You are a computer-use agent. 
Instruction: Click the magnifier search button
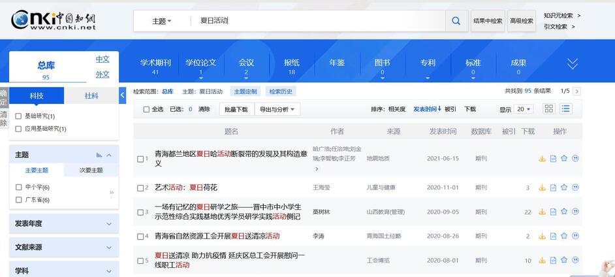pyautogui.click(x=456, y=21)
